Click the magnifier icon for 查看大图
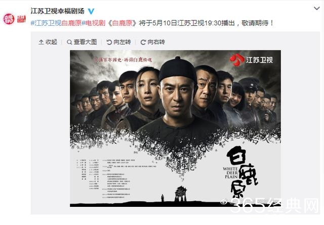Screen dimensions: 324x225 [69, 42]
